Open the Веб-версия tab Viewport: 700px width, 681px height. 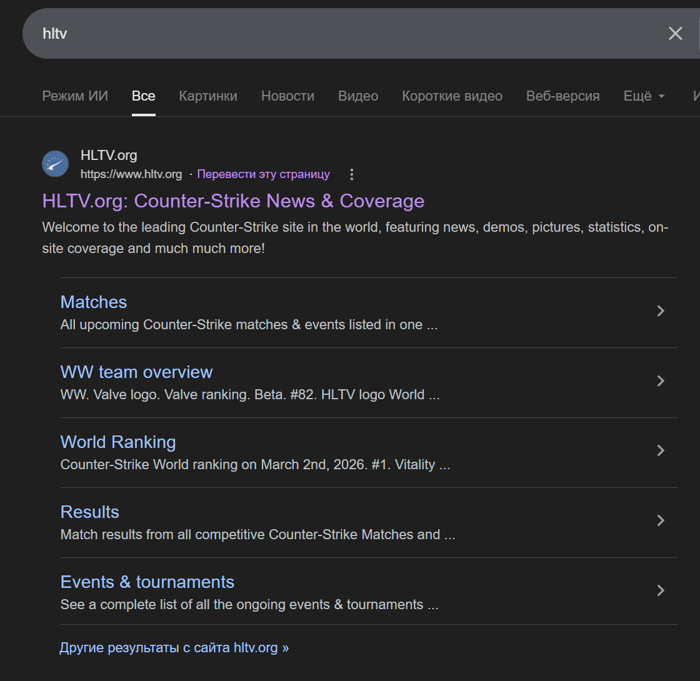pyautogui.click(x=563, y=96)
